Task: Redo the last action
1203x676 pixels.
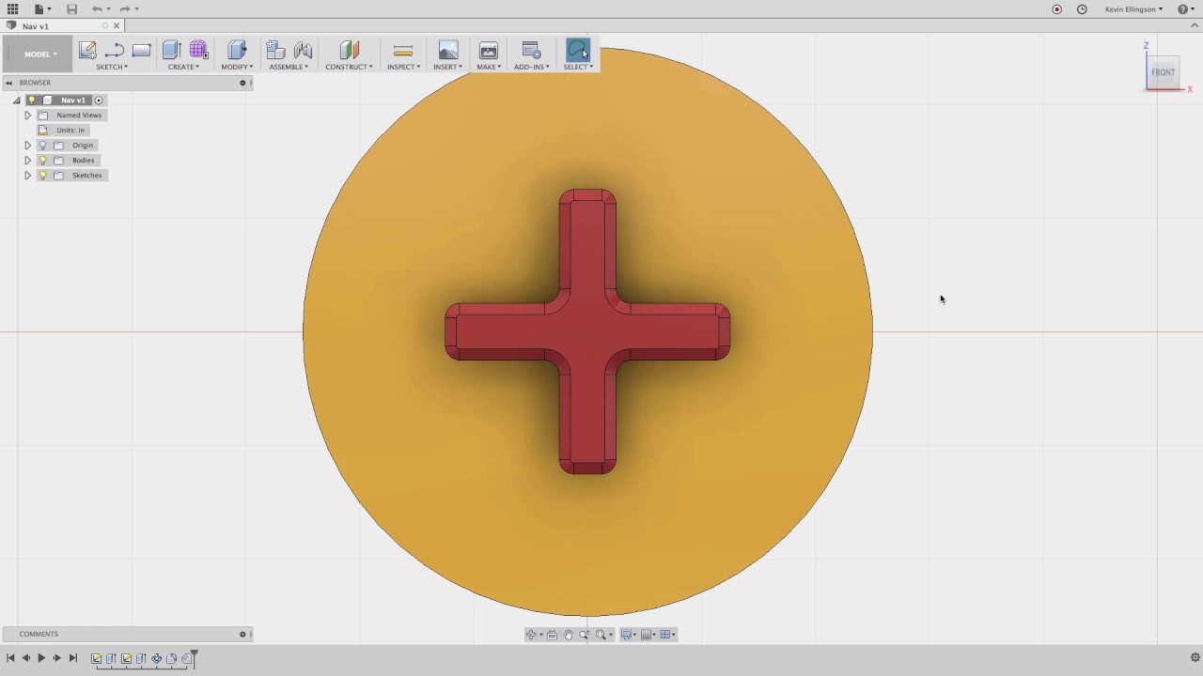Action: [125, 9]
